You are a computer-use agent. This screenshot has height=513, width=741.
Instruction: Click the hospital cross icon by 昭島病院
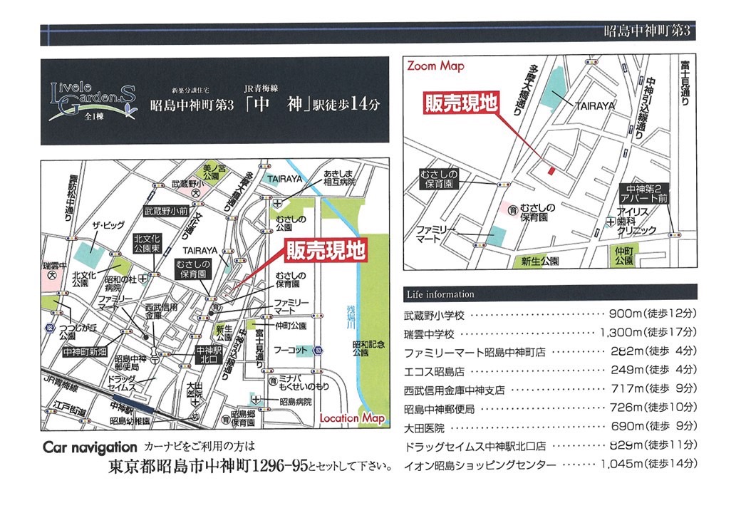[x=256, y=400]
